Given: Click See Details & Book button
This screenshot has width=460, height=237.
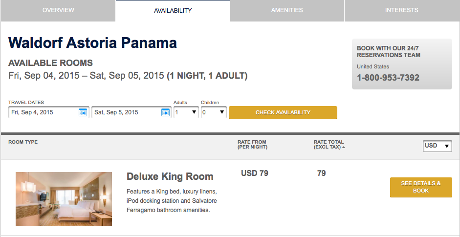Looking at the screenshot, I should tap(420, 187).
